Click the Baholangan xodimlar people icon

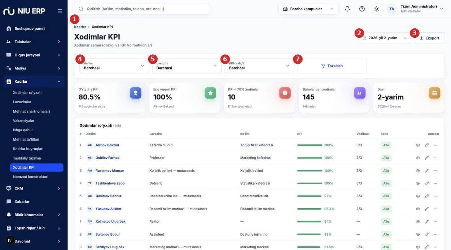click(x=360, y=93)
